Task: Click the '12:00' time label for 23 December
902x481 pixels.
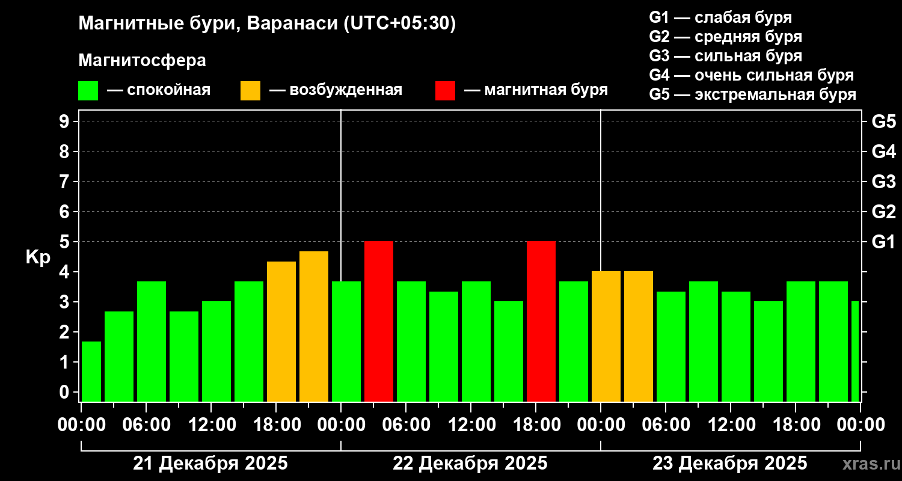Action: (x=731, y=424)
